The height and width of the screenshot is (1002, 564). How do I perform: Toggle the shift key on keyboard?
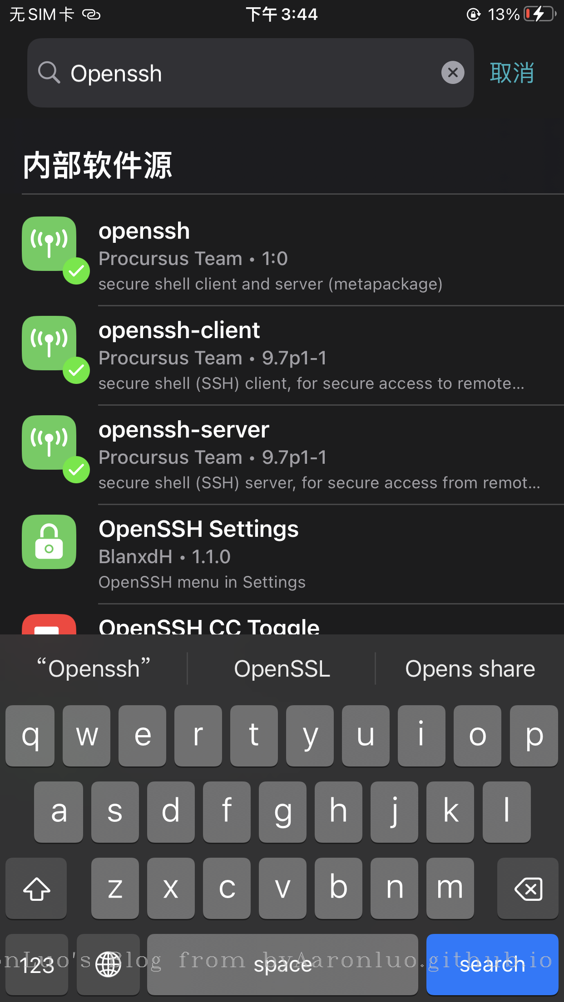tap(36, 889)
